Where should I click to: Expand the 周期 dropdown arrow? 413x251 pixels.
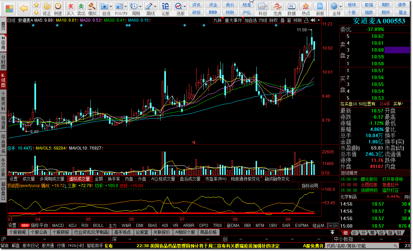click(x=141, y=6)
